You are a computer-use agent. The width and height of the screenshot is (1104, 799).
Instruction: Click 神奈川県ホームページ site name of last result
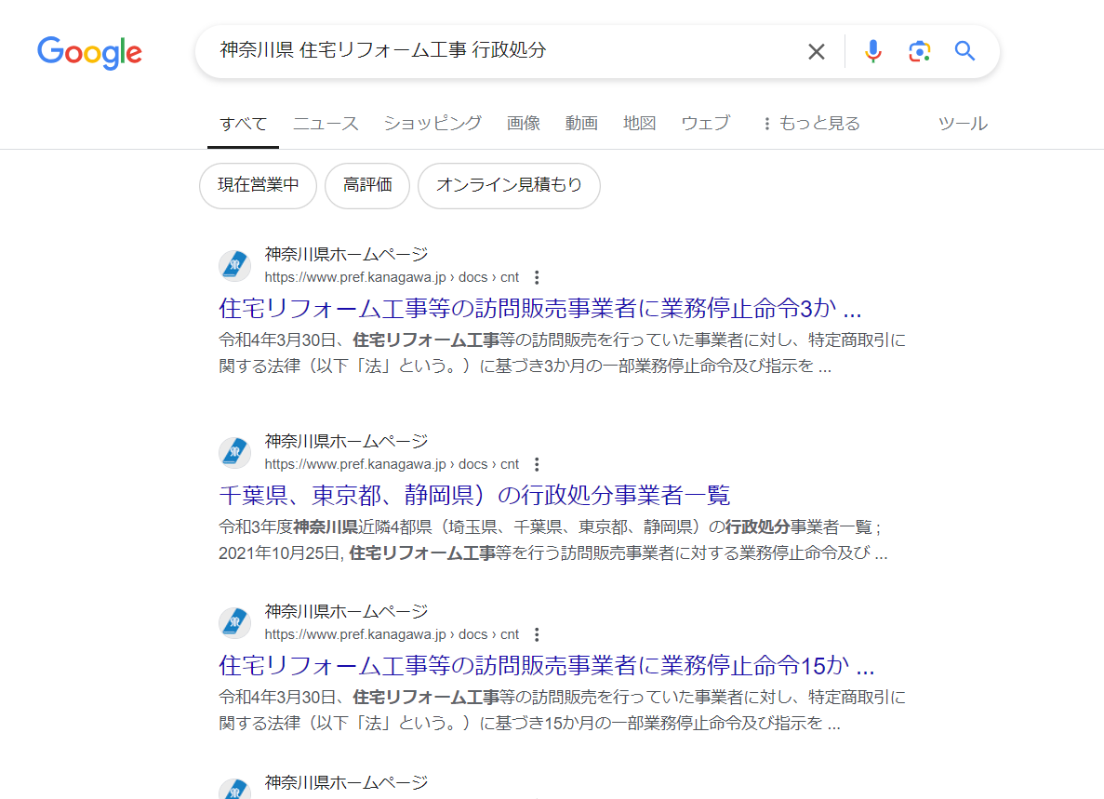pos(346,783)
